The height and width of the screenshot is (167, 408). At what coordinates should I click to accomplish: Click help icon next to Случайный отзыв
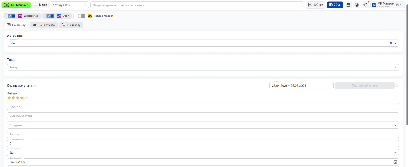point(397,86)
